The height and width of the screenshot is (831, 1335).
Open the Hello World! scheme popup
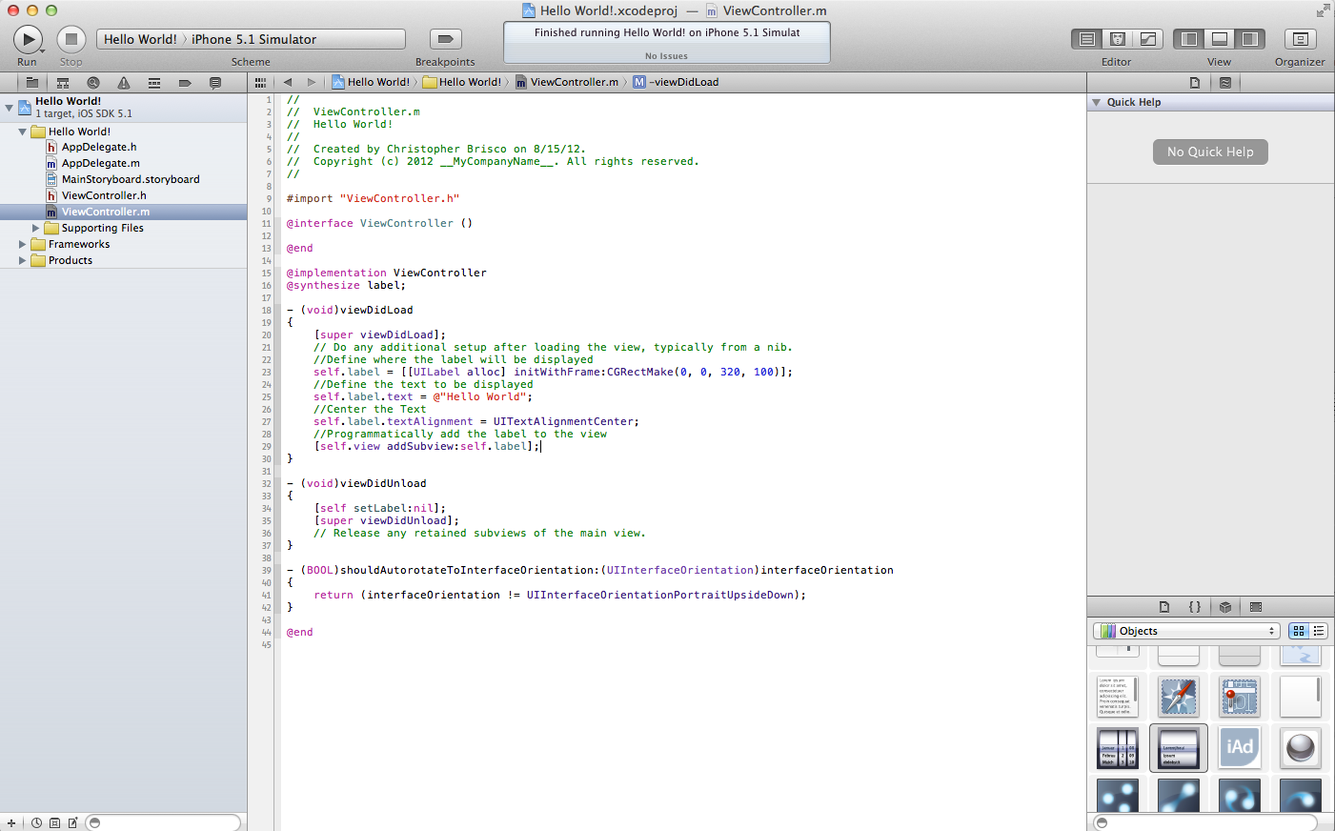[140, 39]
